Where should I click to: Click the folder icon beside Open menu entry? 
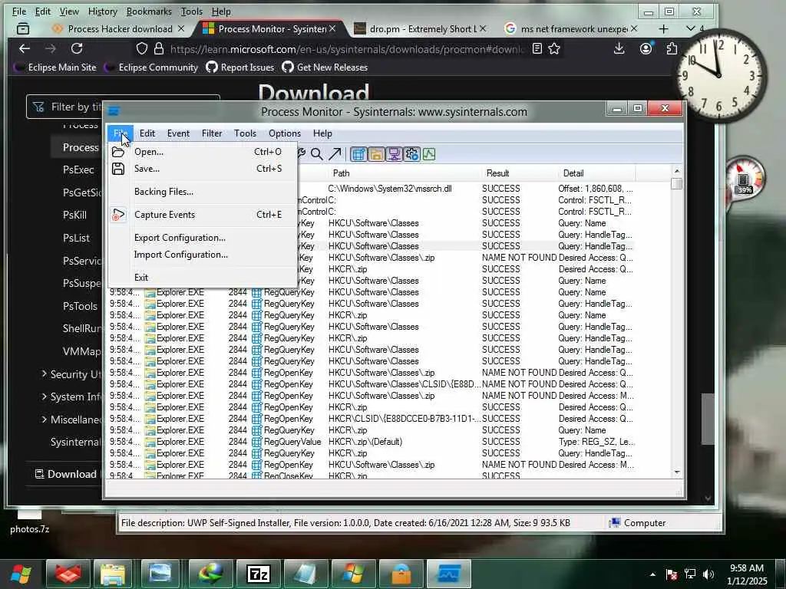click(118, 152)
